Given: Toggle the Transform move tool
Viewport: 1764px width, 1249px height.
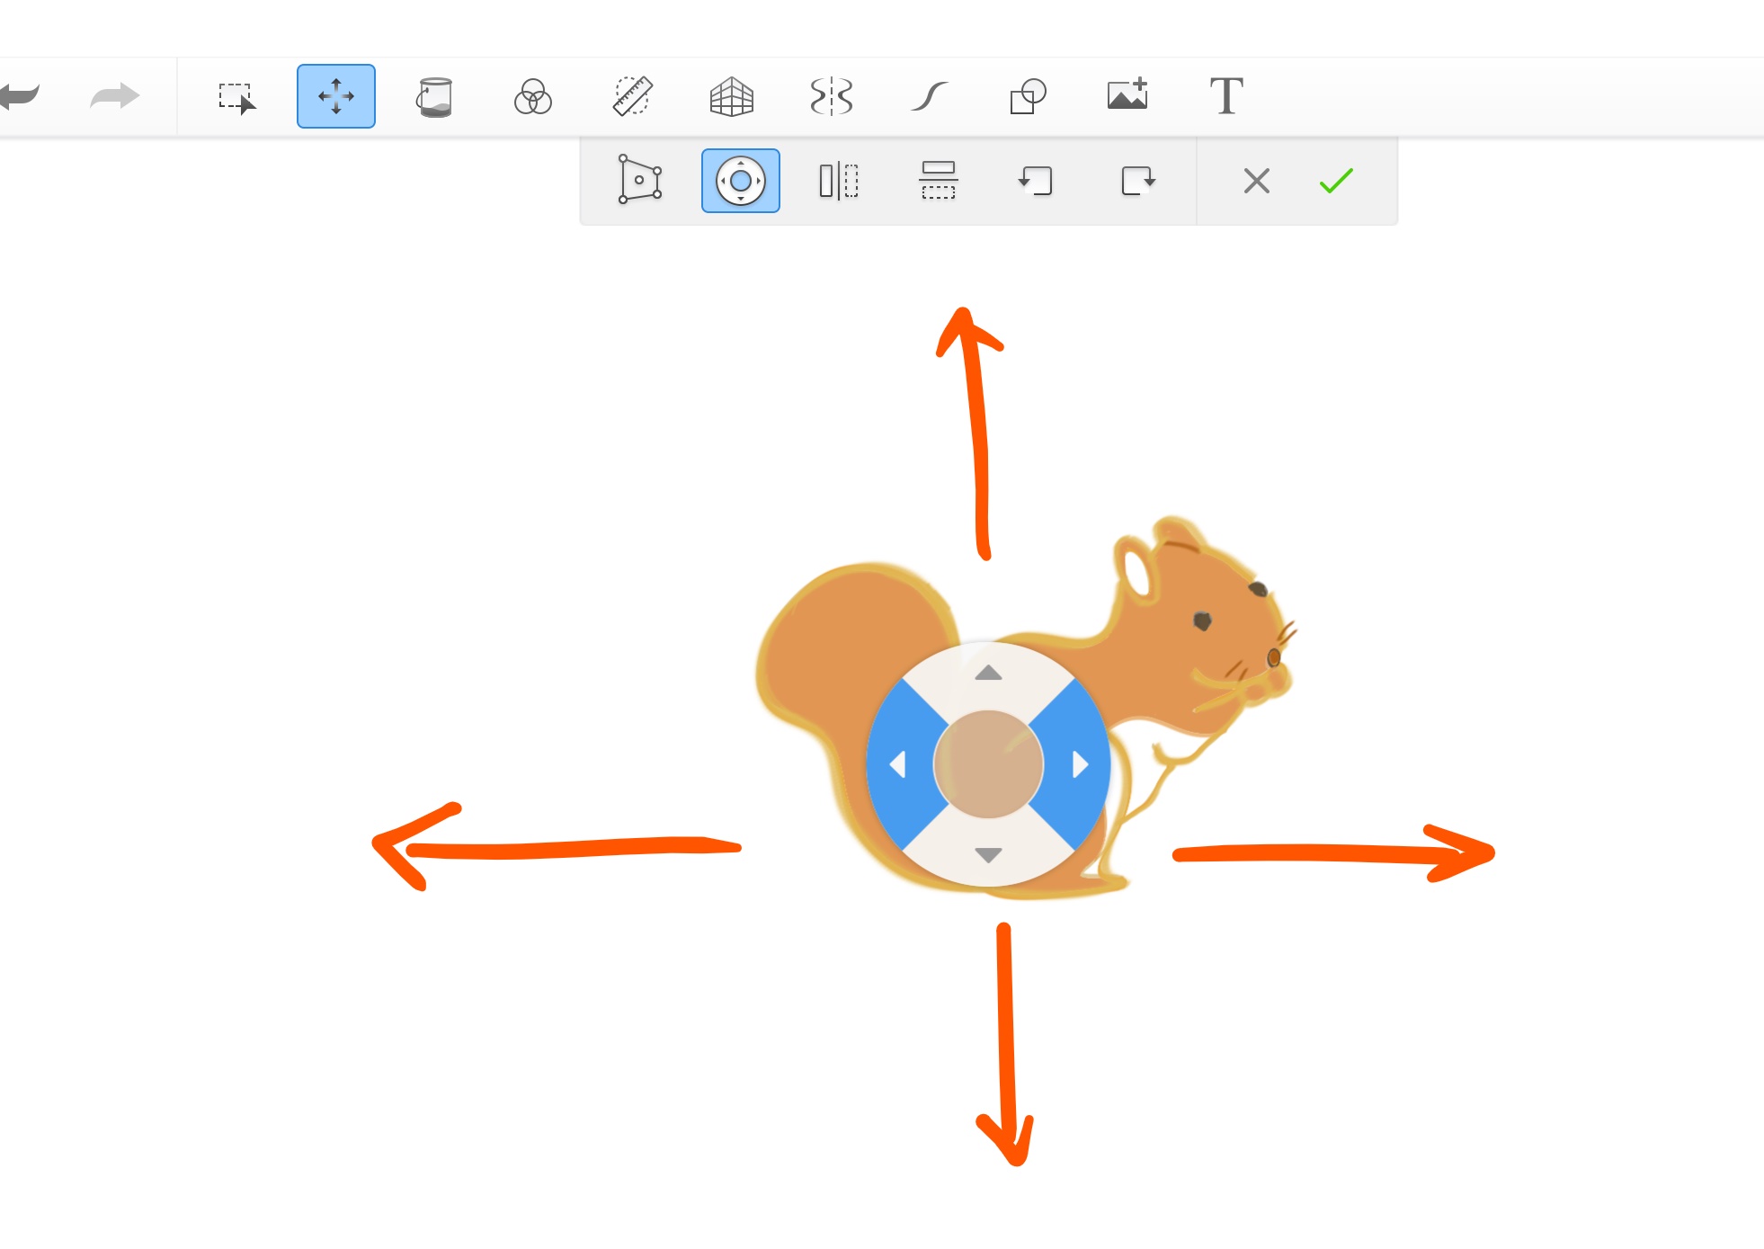Looking at the screenshot, I should click(336, 96).
